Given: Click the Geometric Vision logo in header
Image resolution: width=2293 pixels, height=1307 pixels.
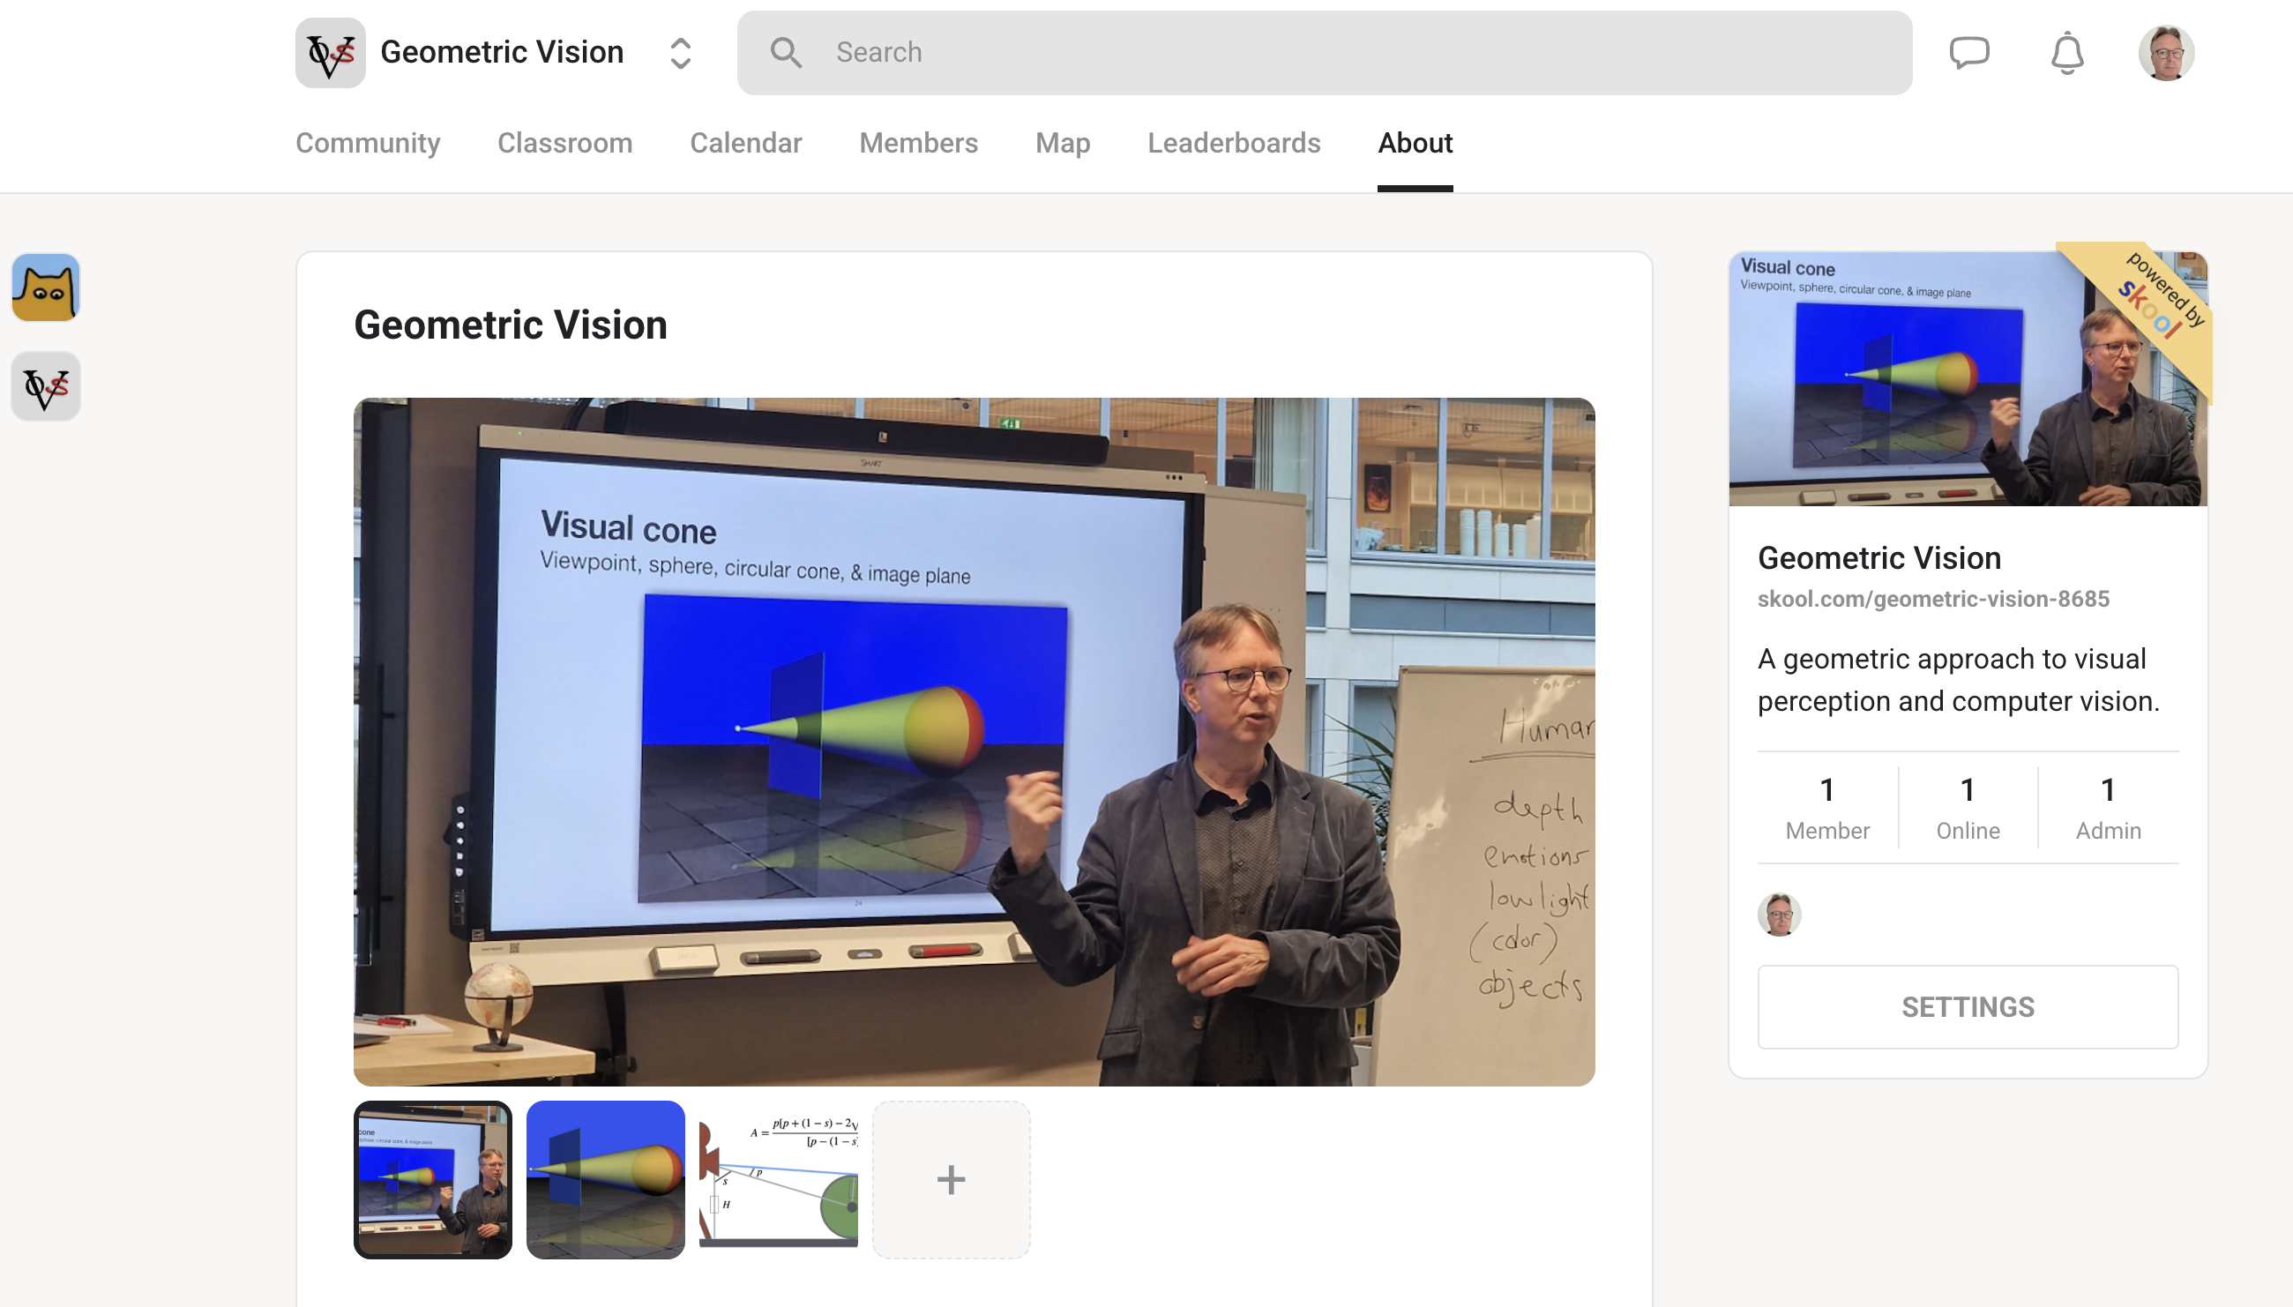Looking at the screenshot, I should 330,53.
